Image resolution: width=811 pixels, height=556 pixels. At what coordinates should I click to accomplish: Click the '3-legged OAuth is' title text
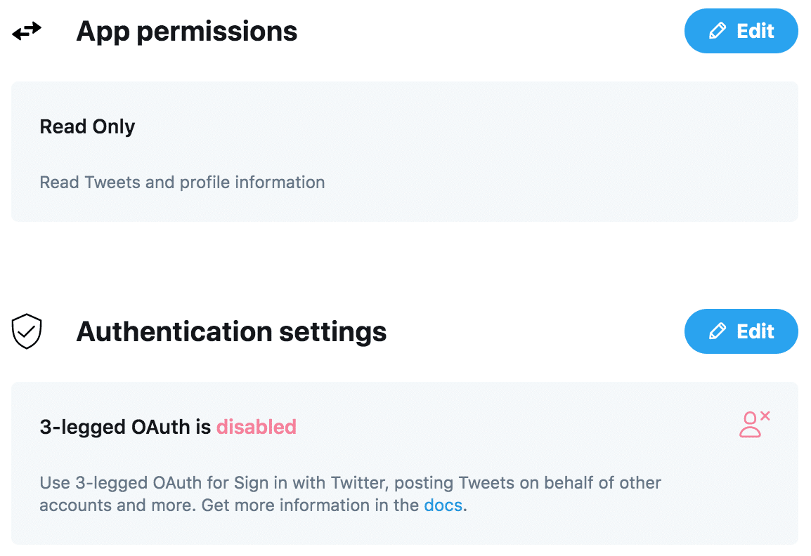click(125, 428)
